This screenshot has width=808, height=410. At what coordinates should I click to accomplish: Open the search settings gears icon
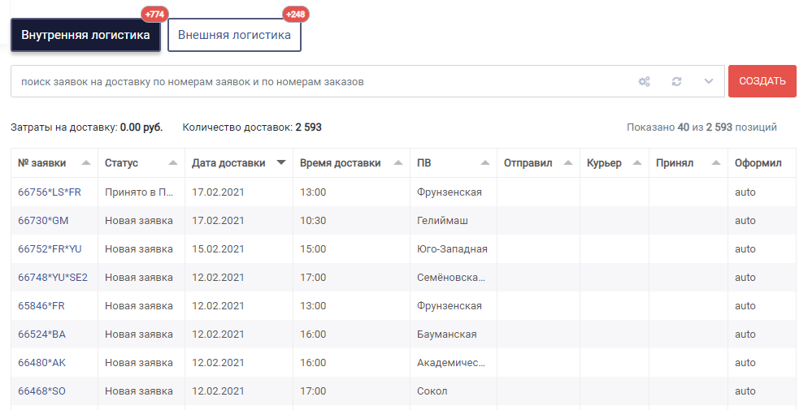tap(644, 81)
